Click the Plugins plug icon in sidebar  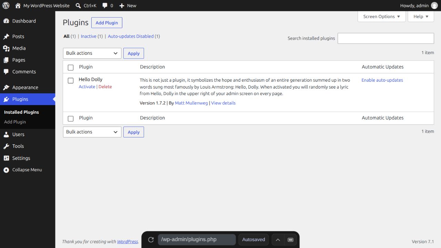click(6, 99)
